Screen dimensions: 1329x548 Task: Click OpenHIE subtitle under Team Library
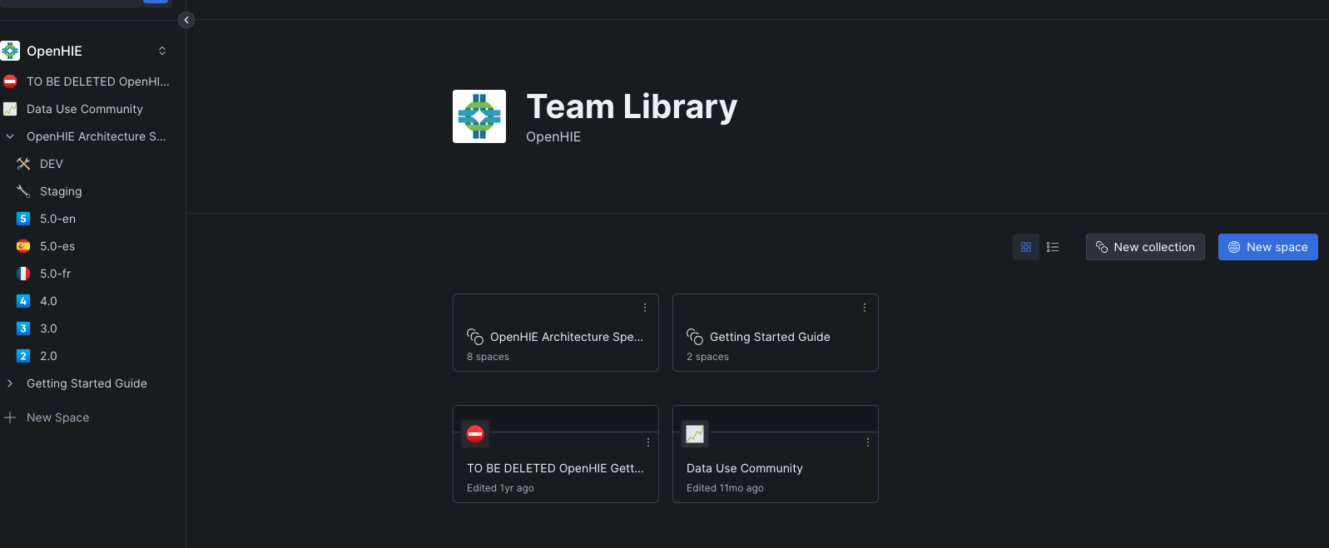[553, 137]
